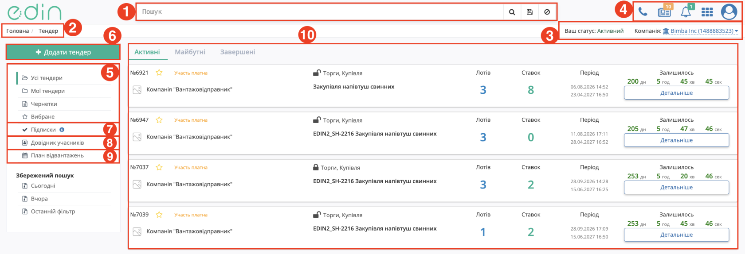
Task: Click Тендер breadcrumb
Action: pos(48,31)
